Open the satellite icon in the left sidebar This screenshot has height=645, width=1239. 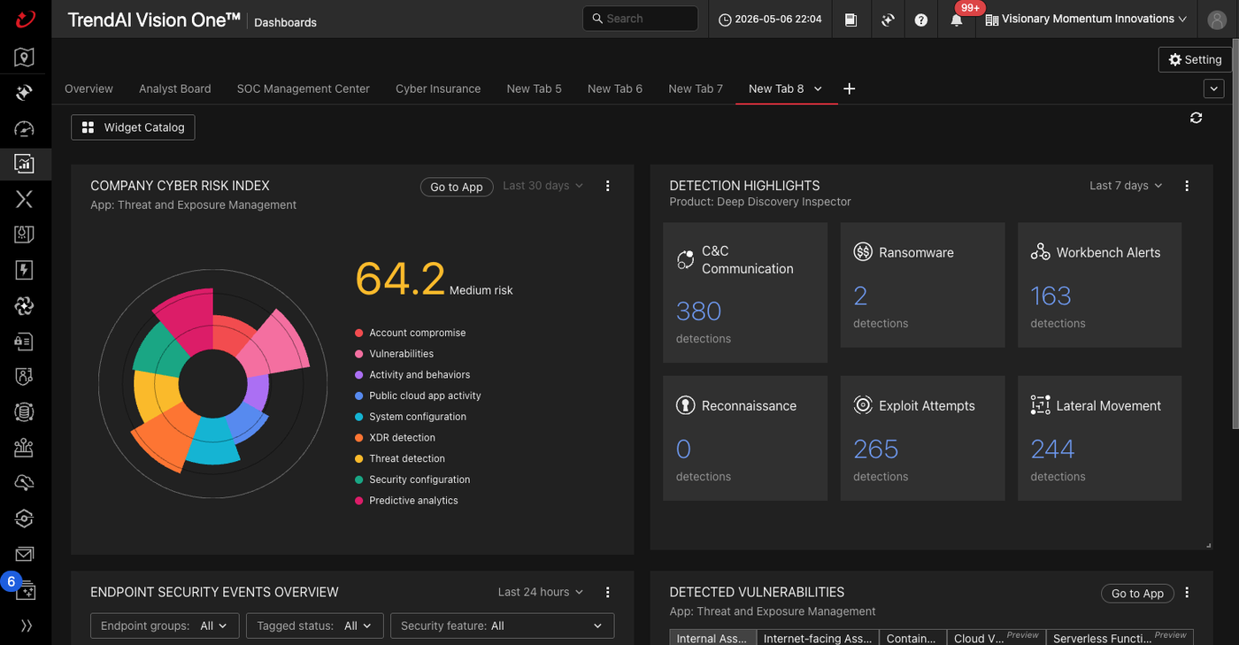point(25,93)
